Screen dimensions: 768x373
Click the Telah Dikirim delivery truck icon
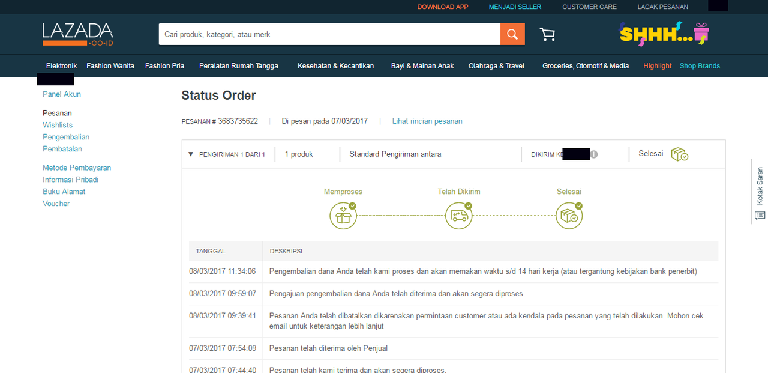(x=459, y=215)
